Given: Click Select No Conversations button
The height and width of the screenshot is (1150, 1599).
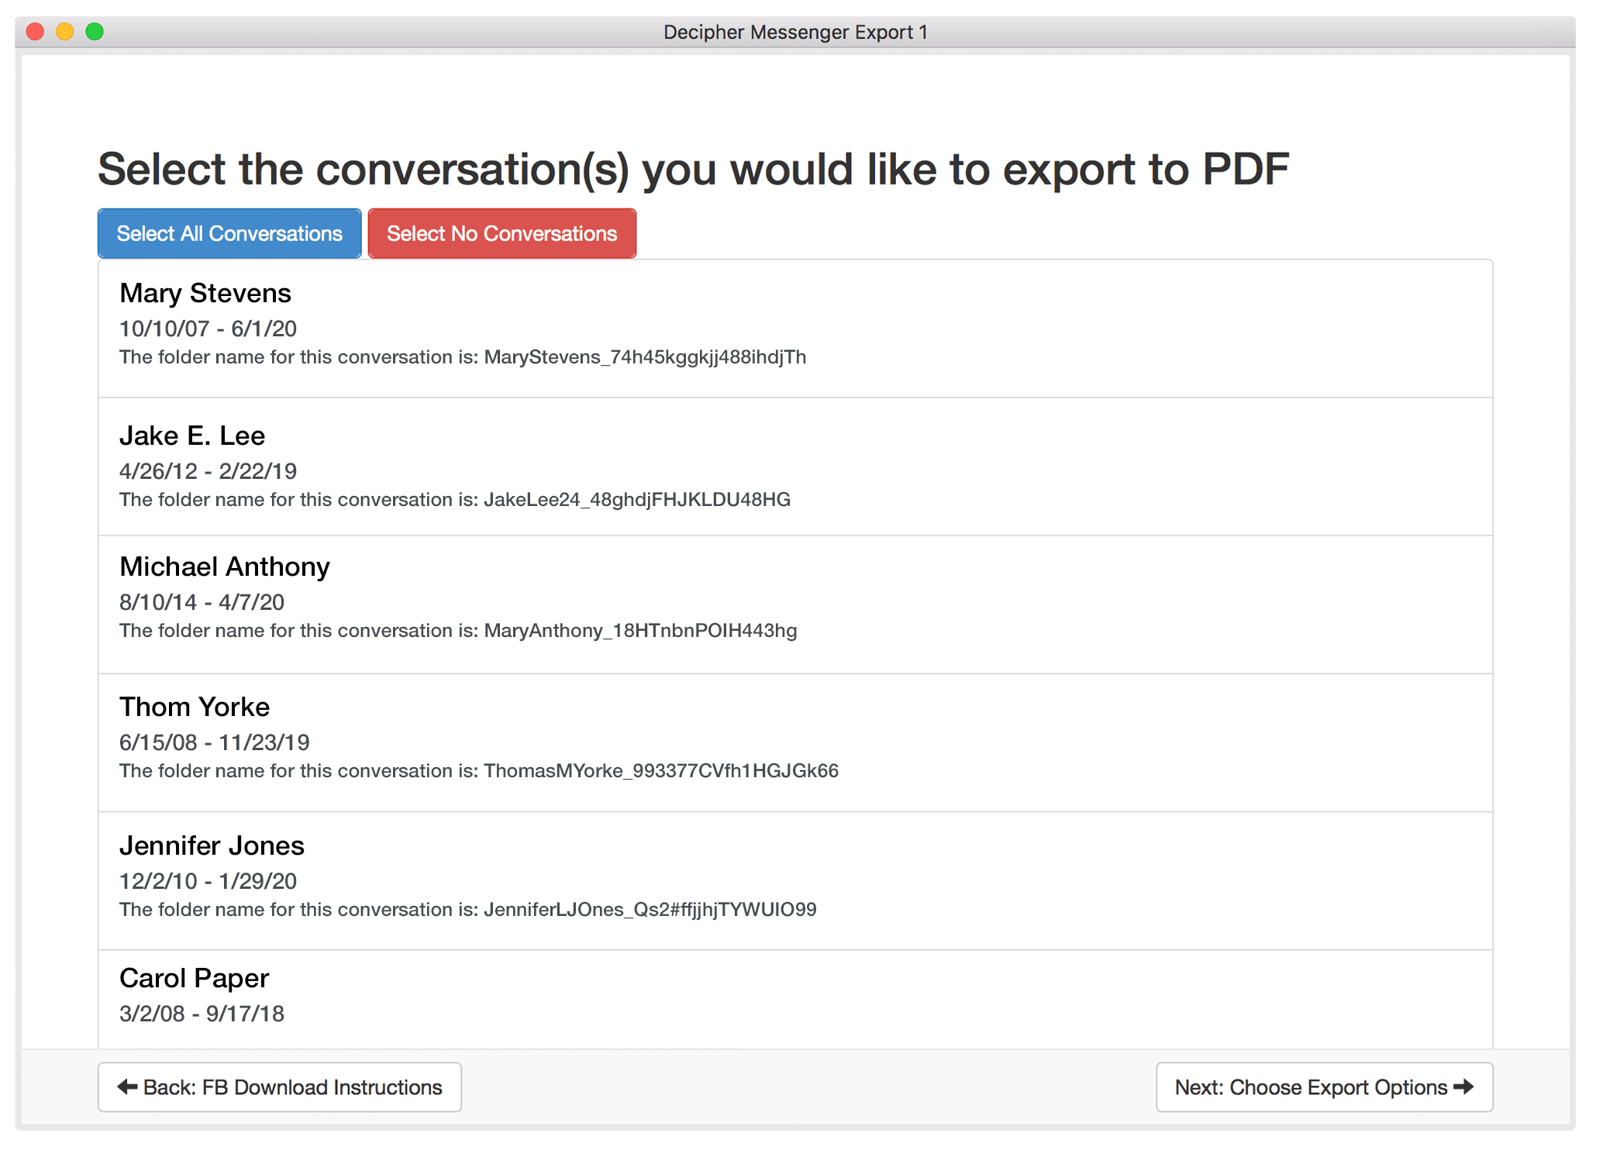Looking at the screenshot, I should coord(501,233).
